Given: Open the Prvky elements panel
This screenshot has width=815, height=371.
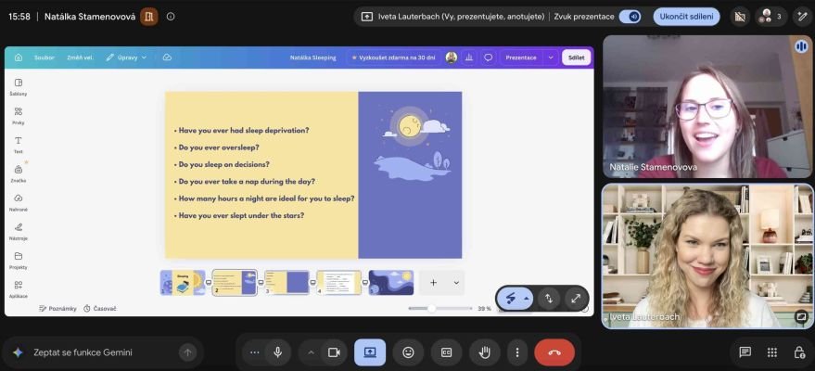Looking at the screenshot, I should 19,116.
